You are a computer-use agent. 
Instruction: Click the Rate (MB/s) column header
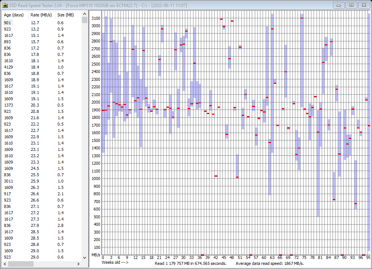(41, 15)
